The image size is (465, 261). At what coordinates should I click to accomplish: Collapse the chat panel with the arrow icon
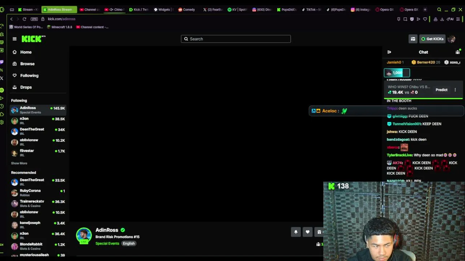[x=389, y=52]
